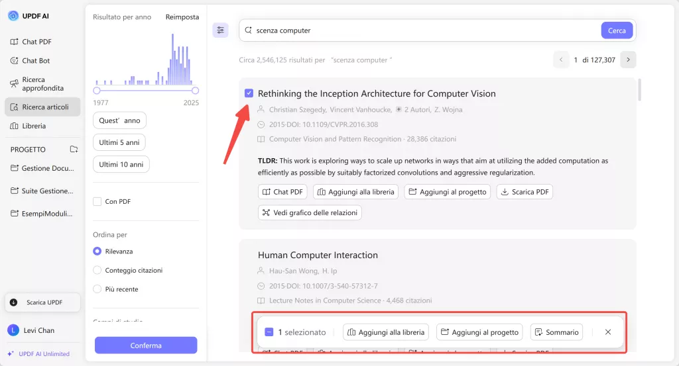Image resolution: width=679 pixels, height=366 pixels.
Task: Open Chat Bot in sidebar
Action: point(30,60)
